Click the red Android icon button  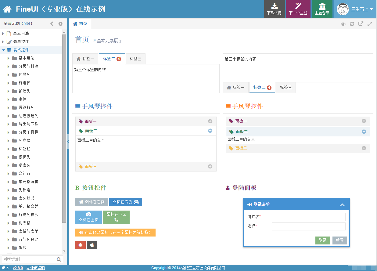point(81,245)
